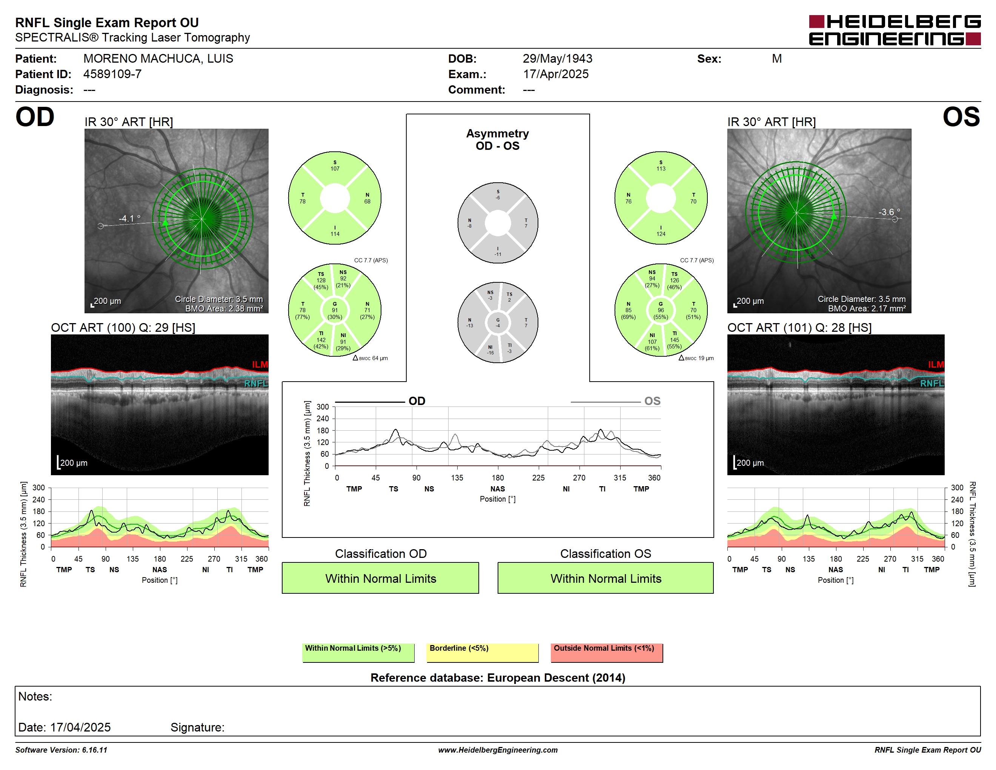Viewport: 996px width, 770px height.
Task: Click the patient name 'MORENO MACHUCA, LUIS'
Action: tap(158, 59)
